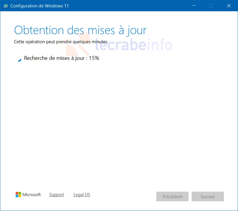Click the Windows 11 setup icon in title bar
This screenshot has width=238, height=211.
click(x=6, y=6)
